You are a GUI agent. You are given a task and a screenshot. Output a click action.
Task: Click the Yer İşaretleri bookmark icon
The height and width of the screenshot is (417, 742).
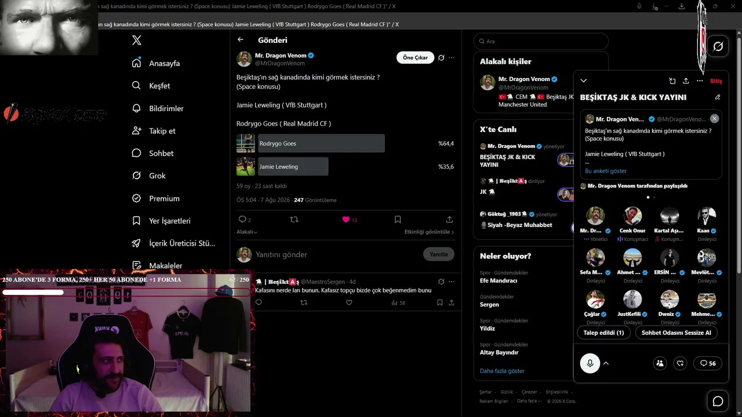pyautogui.click(x=136, y=221)
